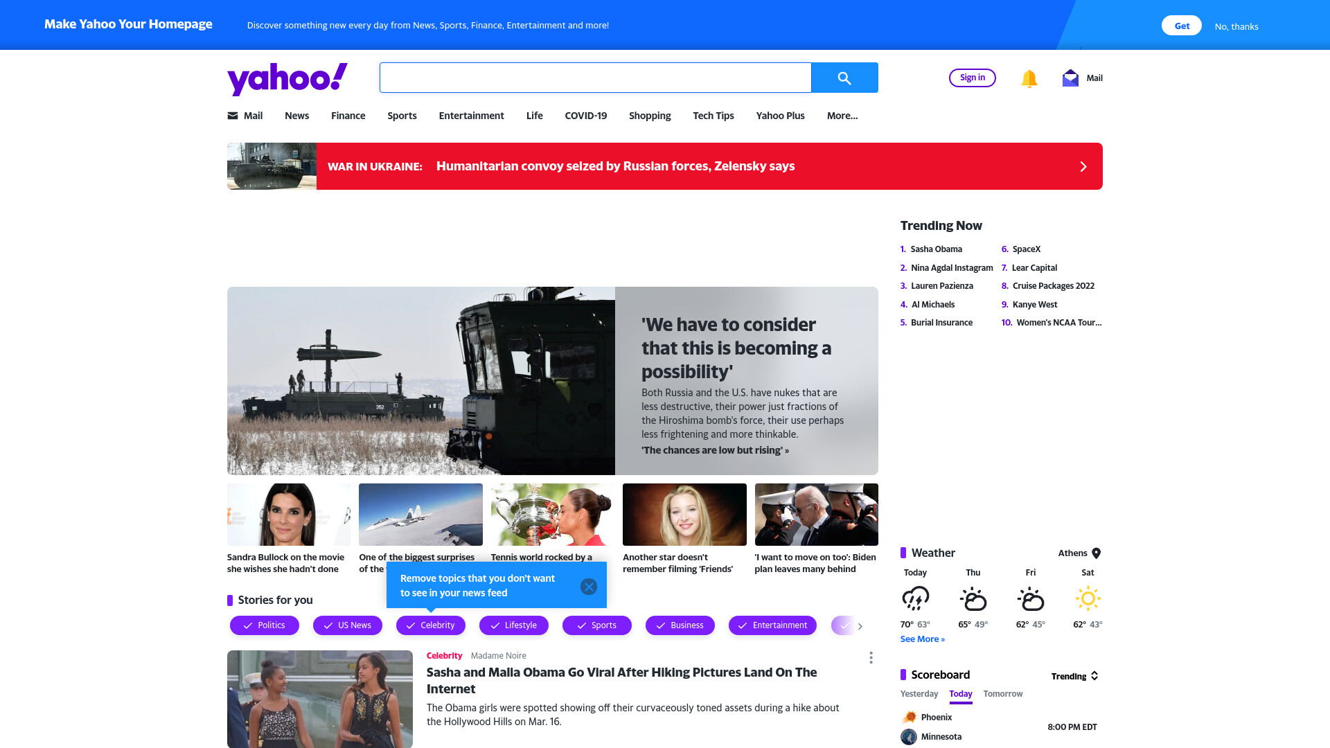
Task: Click the Phoenix team logo
Action: [909, 717]
